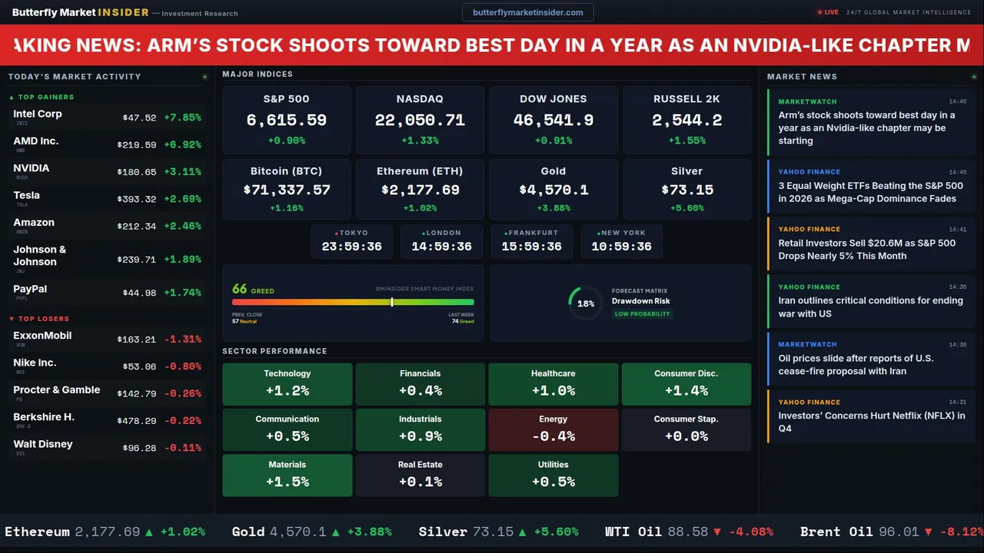The height and width of the screenshot is (553, 984).
Task: Click the red dot beside Tokyo clock
Action: tap(337, 233)
